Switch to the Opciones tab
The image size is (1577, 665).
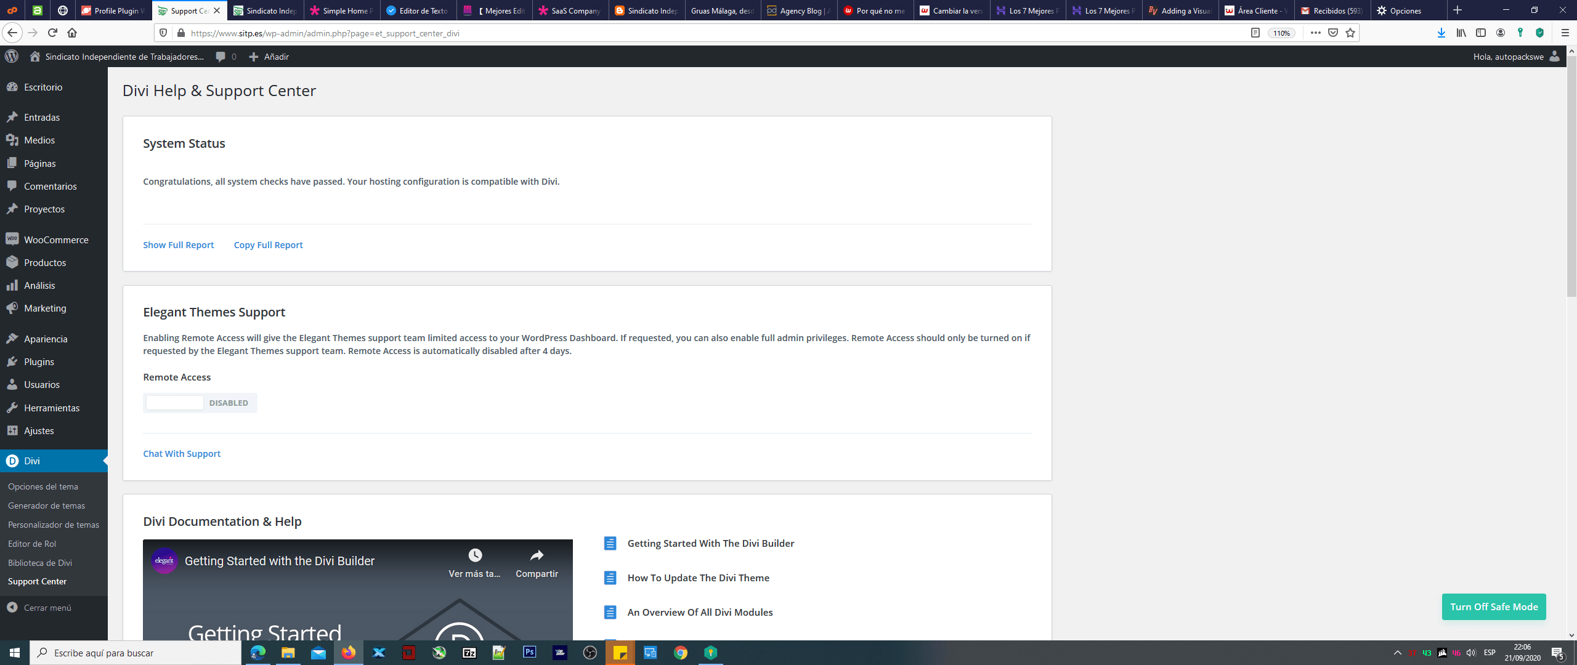pos(1409,10)
